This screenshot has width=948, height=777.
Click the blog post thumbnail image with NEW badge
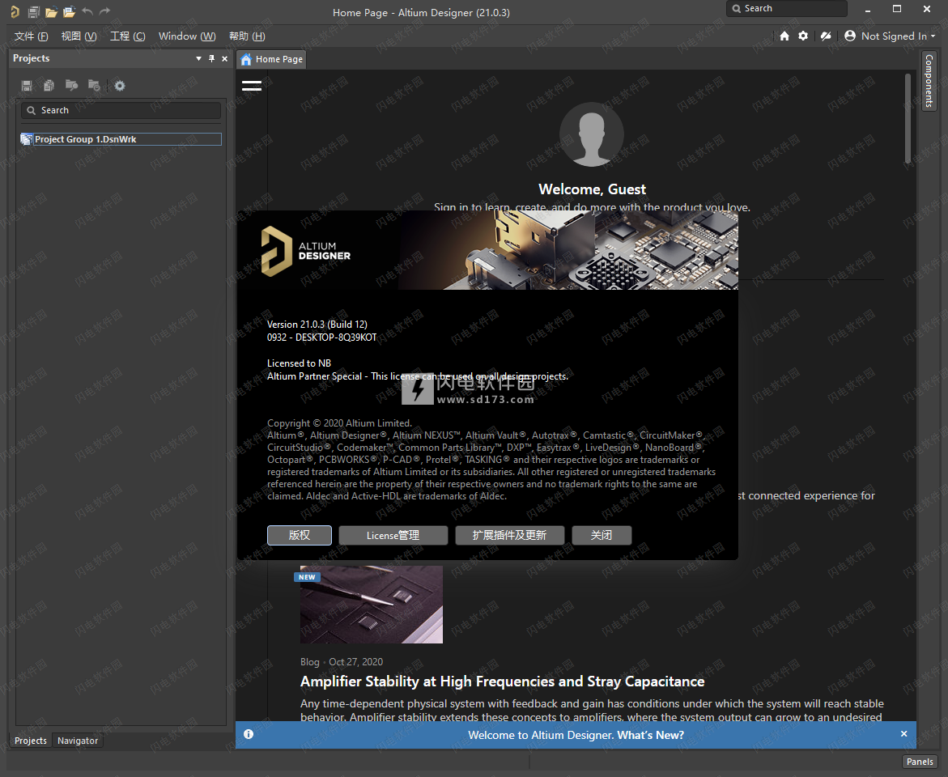click(372, 604)
